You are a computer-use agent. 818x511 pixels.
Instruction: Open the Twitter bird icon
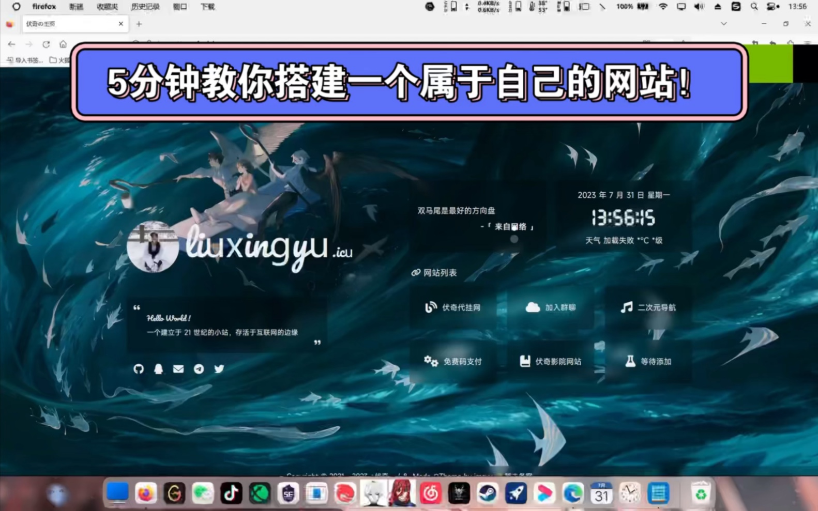coord(219,368)
